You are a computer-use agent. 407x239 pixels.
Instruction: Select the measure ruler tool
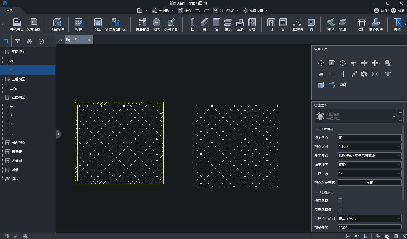click(343, 85)
